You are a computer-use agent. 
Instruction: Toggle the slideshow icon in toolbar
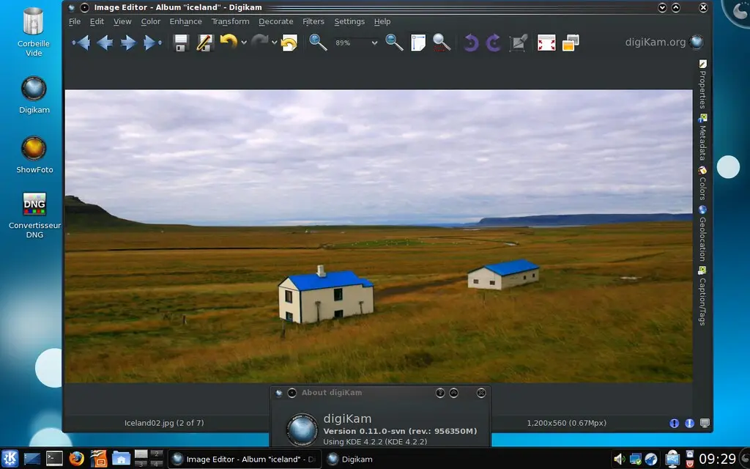click(x=571, y=43)
